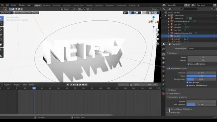Switch to the Modeling workspace tab
The width and height of the screenshot is (217, 122).
47,5
